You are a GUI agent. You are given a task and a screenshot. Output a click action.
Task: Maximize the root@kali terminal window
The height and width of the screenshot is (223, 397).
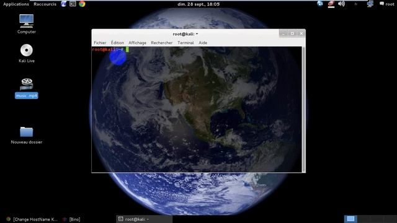click(292, 33)
